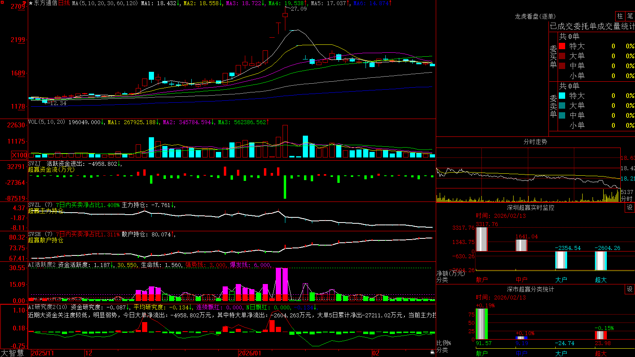Screen dimensions: 635x357
Task: Open 设 settings for 深圳超赢实时监控
Action: tap(630, 207)
